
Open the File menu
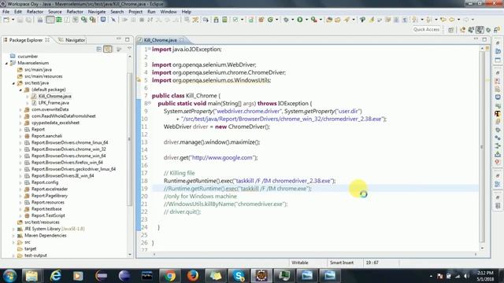point(6,12)
